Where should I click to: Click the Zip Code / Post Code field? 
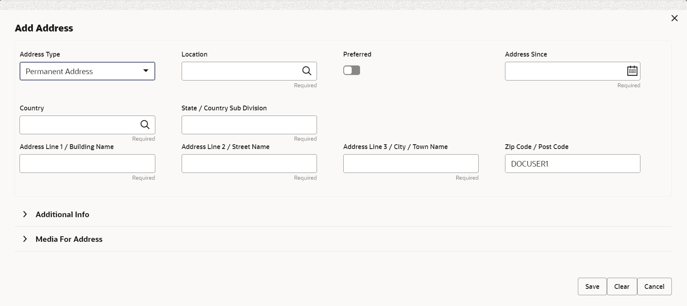572,163
